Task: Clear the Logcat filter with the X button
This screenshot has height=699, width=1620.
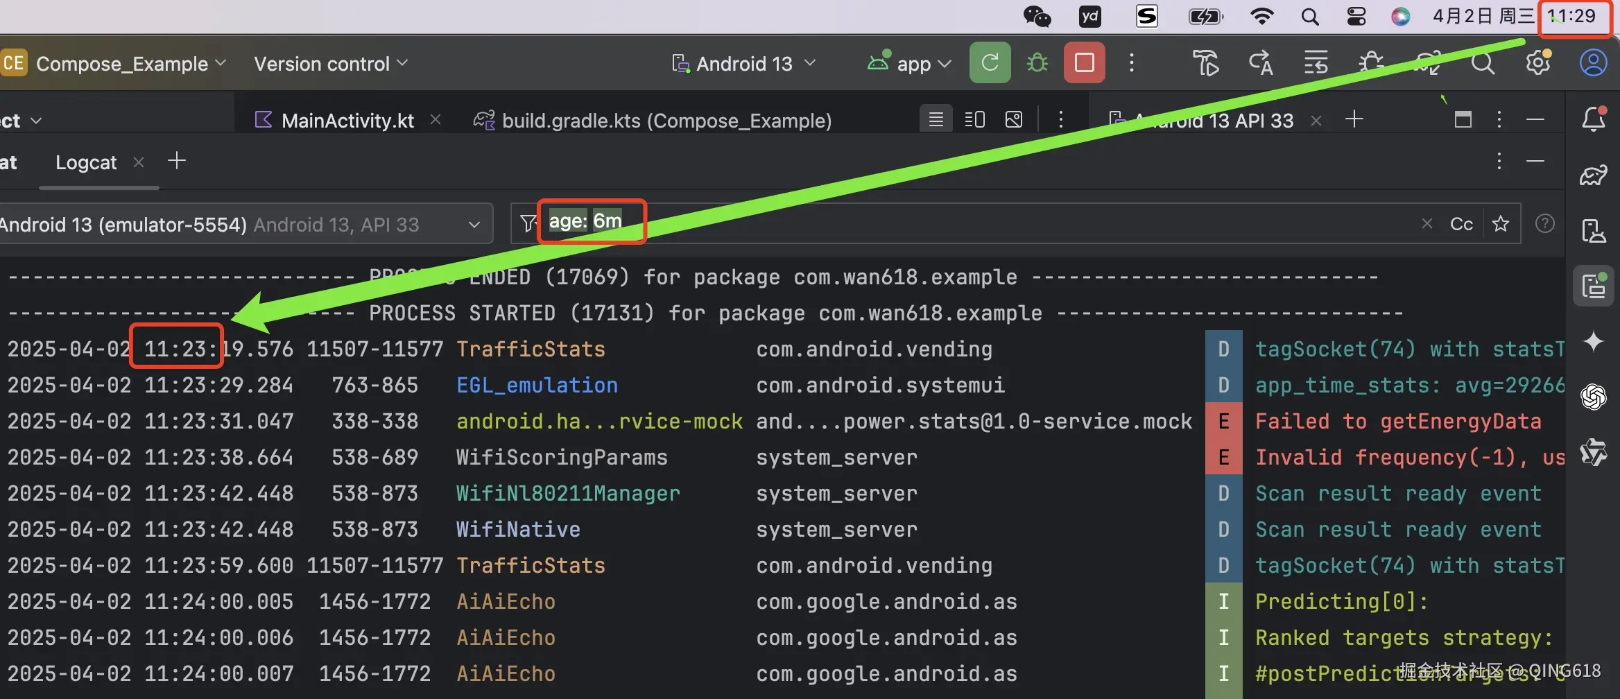Action: pos(1427,224)
